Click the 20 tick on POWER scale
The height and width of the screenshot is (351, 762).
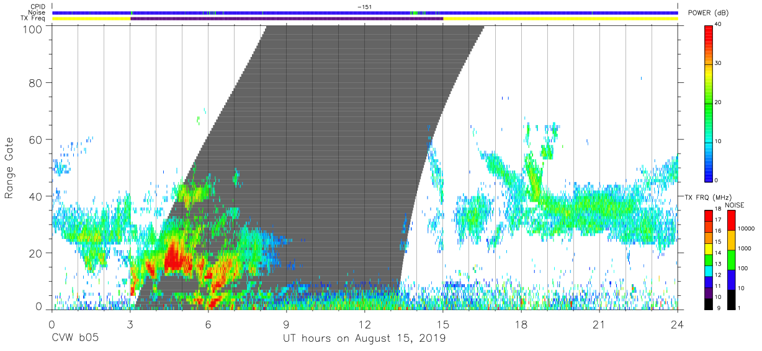(x=718, y=103)
